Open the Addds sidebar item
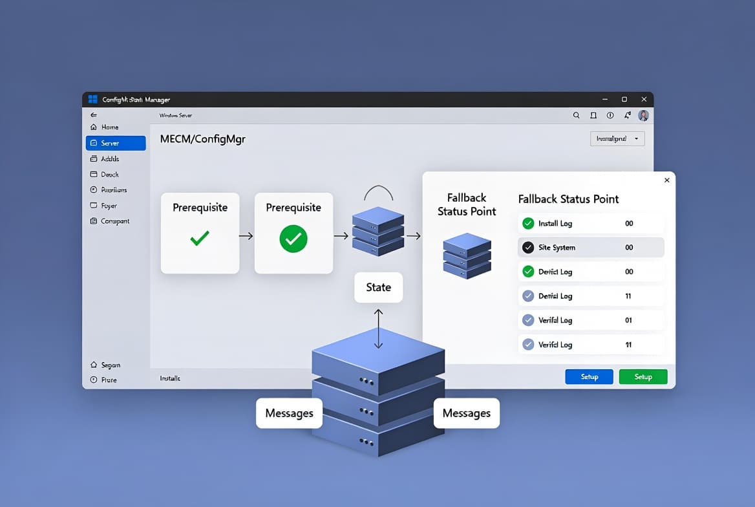This screenshot has width=755, height=507. (116, 158)
